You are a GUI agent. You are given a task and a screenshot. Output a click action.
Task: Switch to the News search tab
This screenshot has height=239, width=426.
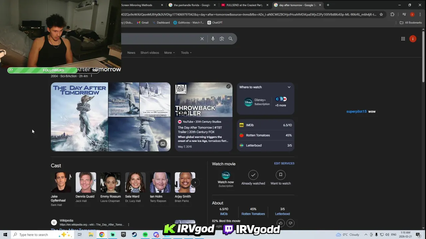pyautogui.click(x=131, y=52)
